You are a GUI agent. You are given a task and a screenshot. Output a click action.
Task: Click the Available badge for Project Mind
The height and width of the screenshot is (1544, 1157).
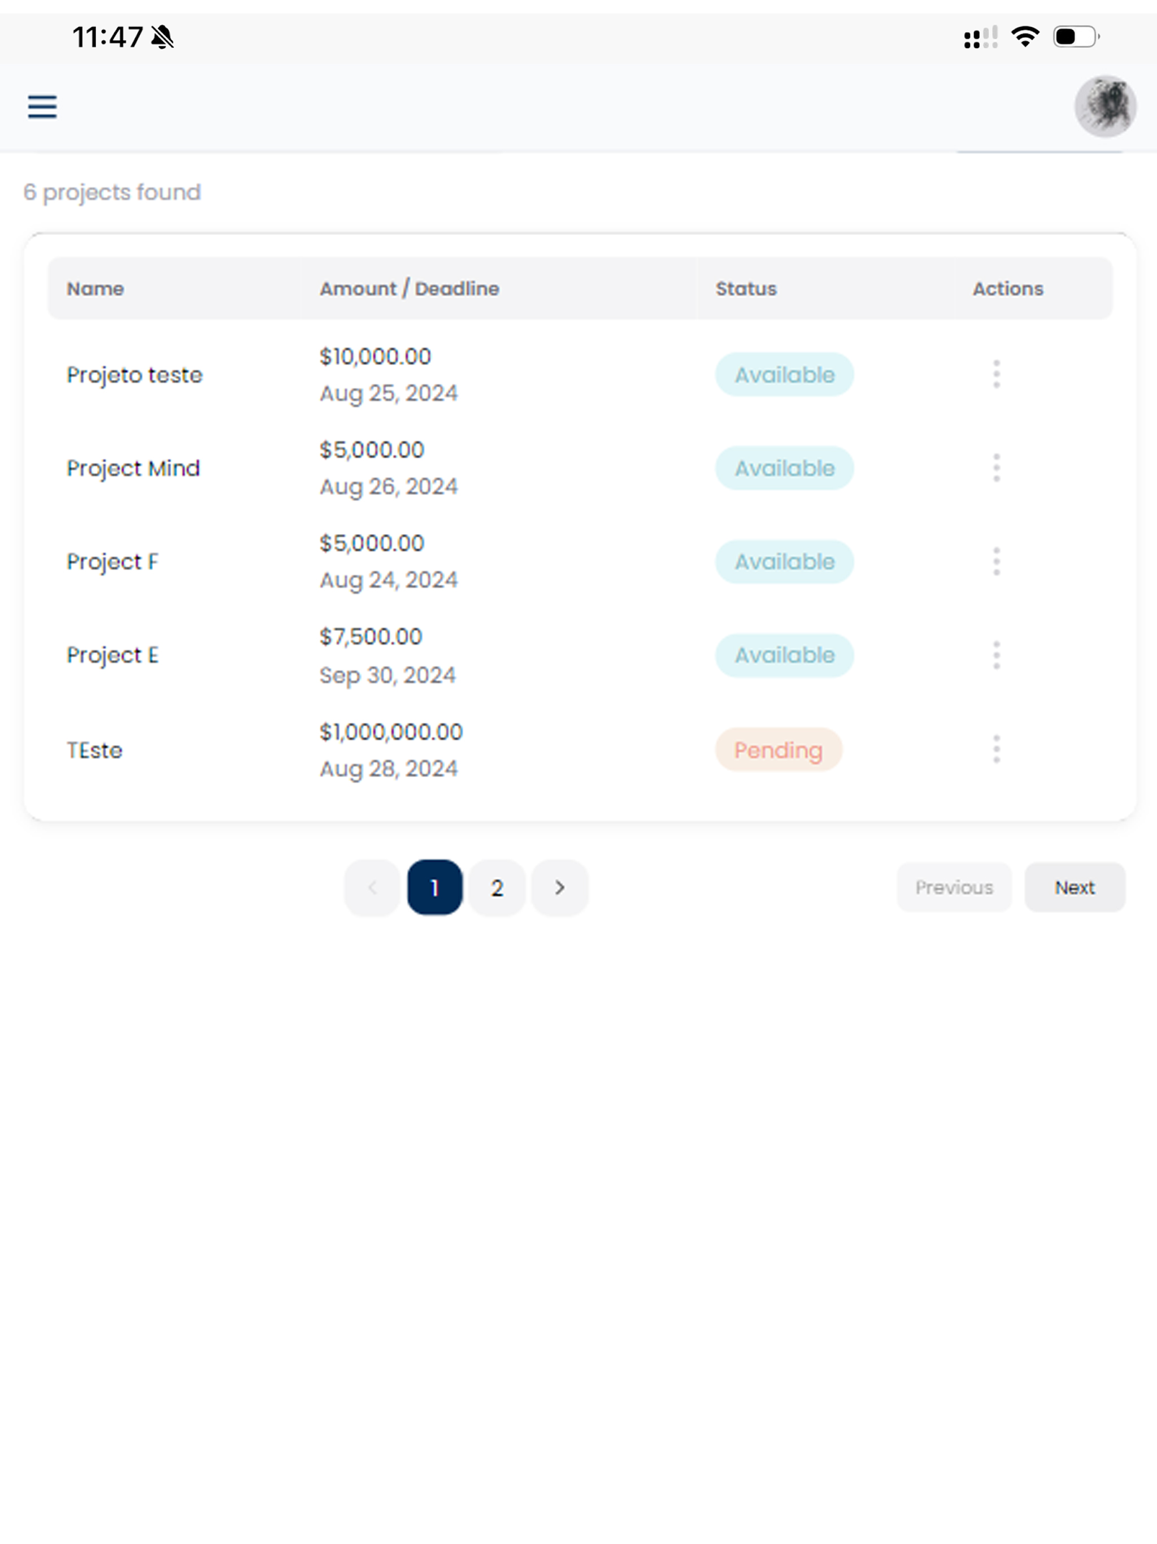(784, 469)
